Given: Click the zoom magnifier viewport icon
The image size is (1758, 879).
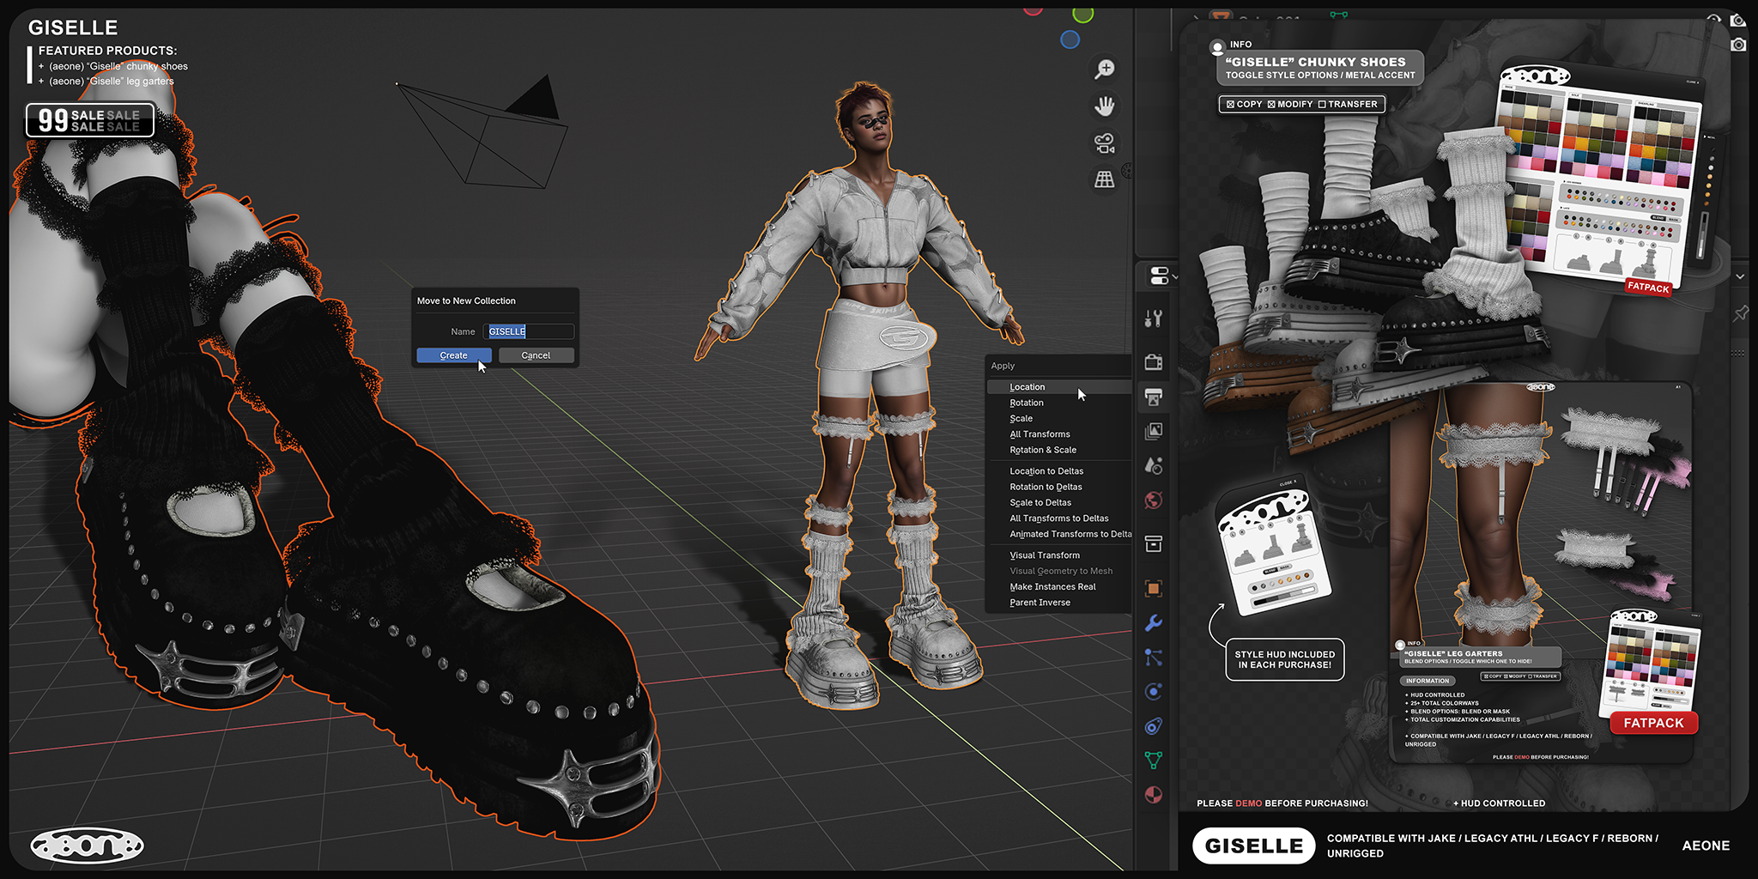Looking at the screenshot, I should pyautogui.click(x=1105, y=70).
